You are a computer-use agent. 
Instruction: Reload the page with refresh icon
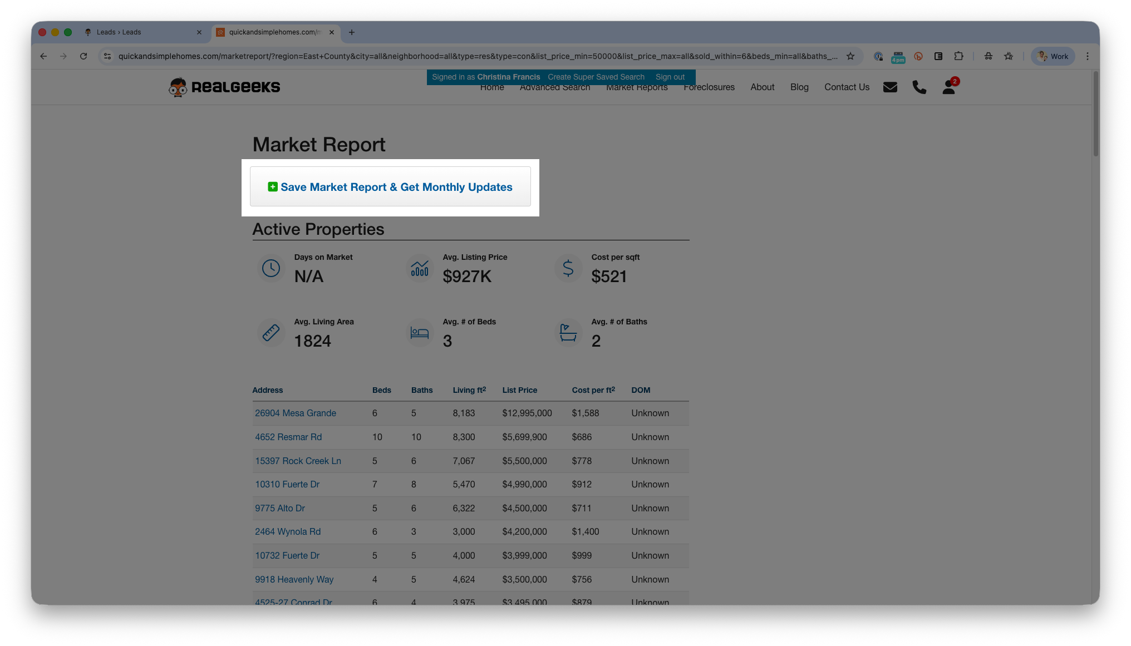pos(83,56)
